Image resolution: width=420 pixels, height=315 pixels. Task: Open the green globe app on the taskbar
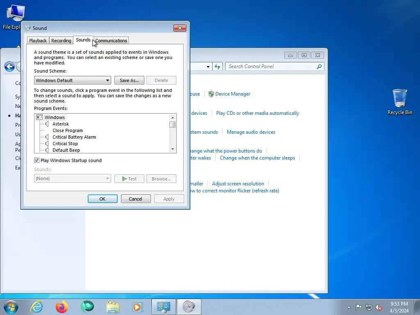[x=87, y=307]
